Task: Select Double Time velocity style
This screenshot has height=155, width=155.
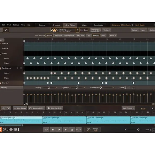Action: tap(69, 35)
